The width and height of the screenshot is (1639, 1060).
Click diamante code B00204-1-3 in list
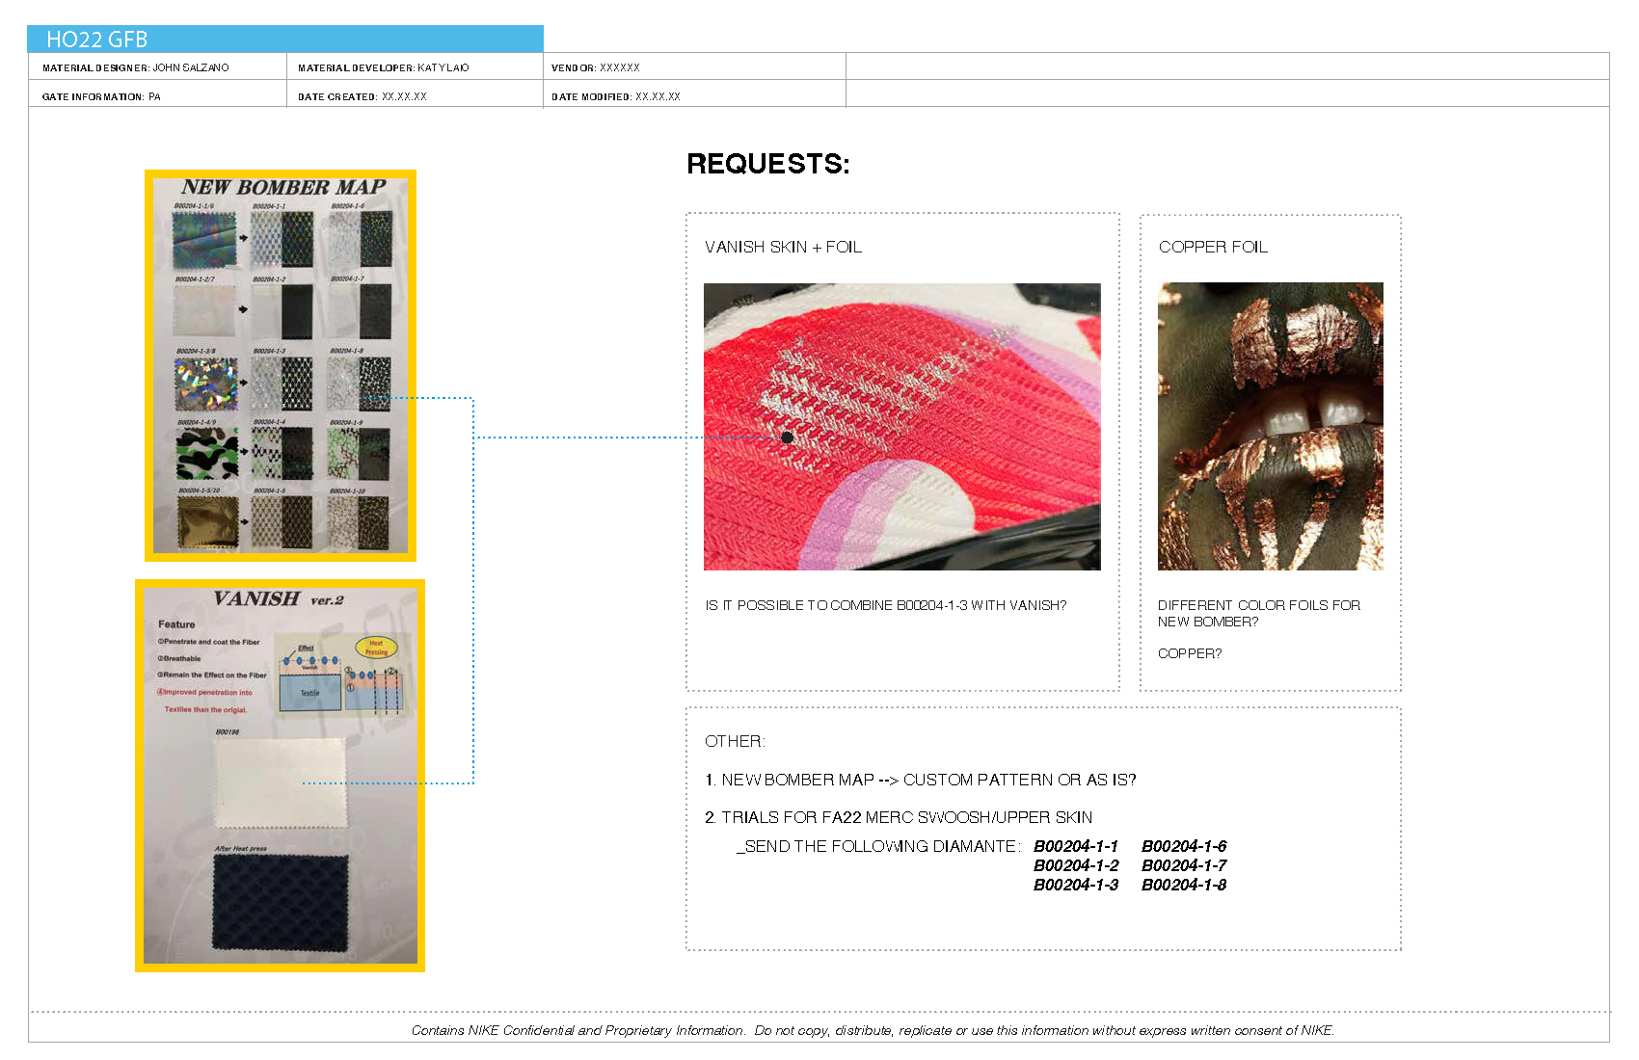[1076, 885]
